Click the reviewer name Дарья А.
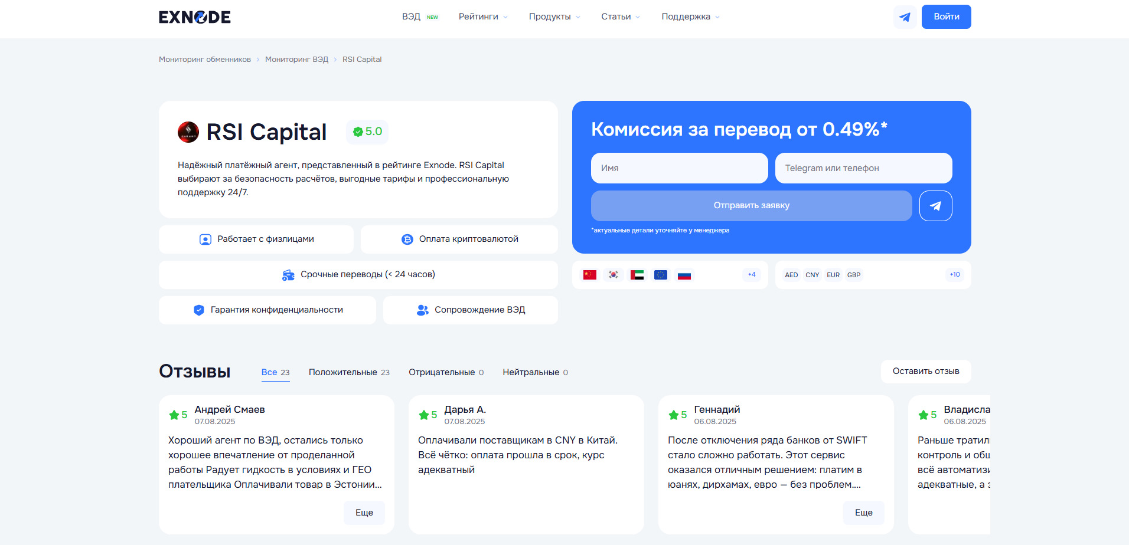1129x545 pixels. (x=465, y=410)
